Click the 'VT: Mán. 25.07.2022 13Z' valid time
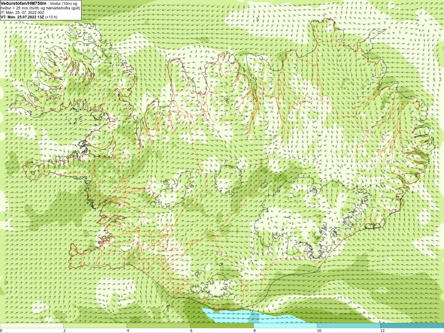 click(22, 17)
